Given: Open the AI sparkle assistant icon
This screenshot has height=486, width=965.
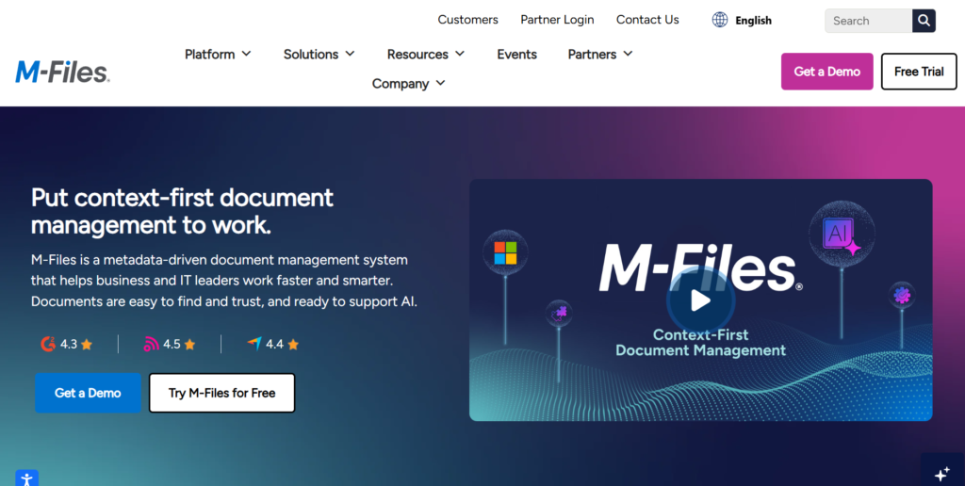Looking at the screenshot, I should [x=942, y=473].
